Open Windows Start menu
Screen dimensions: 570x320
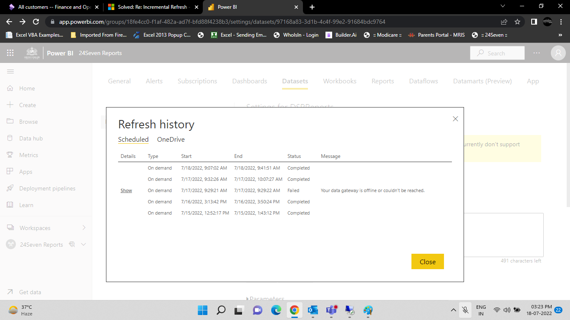[x=202, y=310]
